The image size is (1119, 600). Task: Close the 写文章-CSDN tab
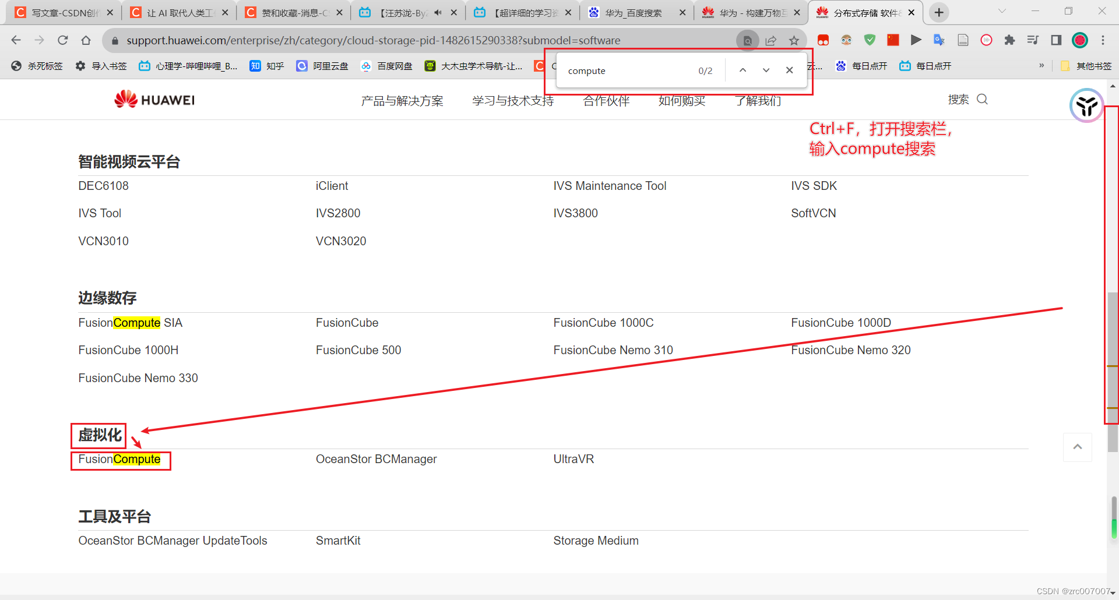click(x=110, y=12)
